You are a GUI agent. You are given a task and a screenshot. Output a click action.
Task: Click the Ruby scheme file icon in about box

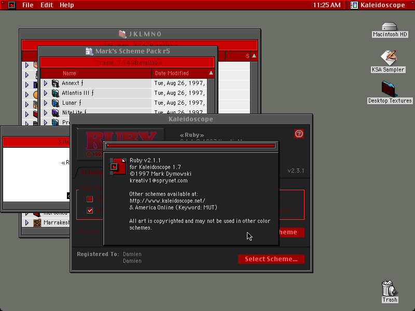(x=118, y=166)
